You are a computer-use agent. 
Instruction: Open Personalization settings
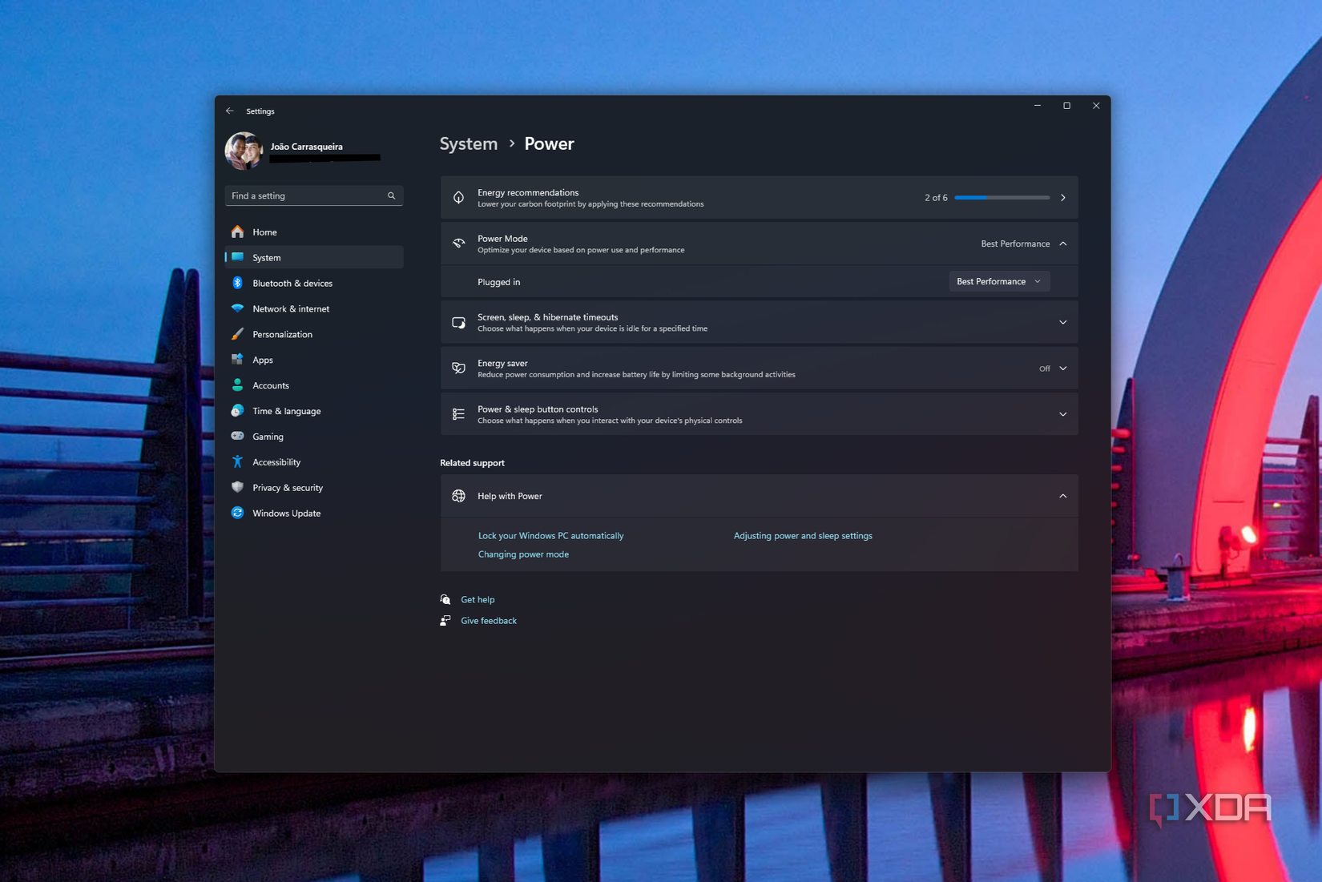point(282,334)
